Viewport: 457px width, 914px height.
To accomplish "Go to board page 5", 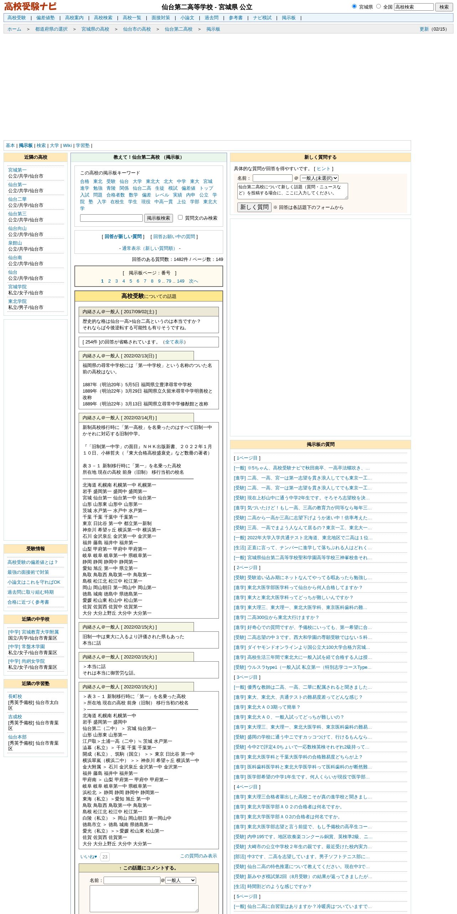I will (x=131, y=281).
